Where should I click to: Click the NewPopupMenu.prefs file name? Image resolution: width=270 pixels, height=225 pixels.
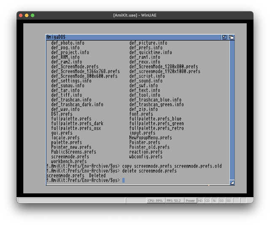tap(151, 138)
